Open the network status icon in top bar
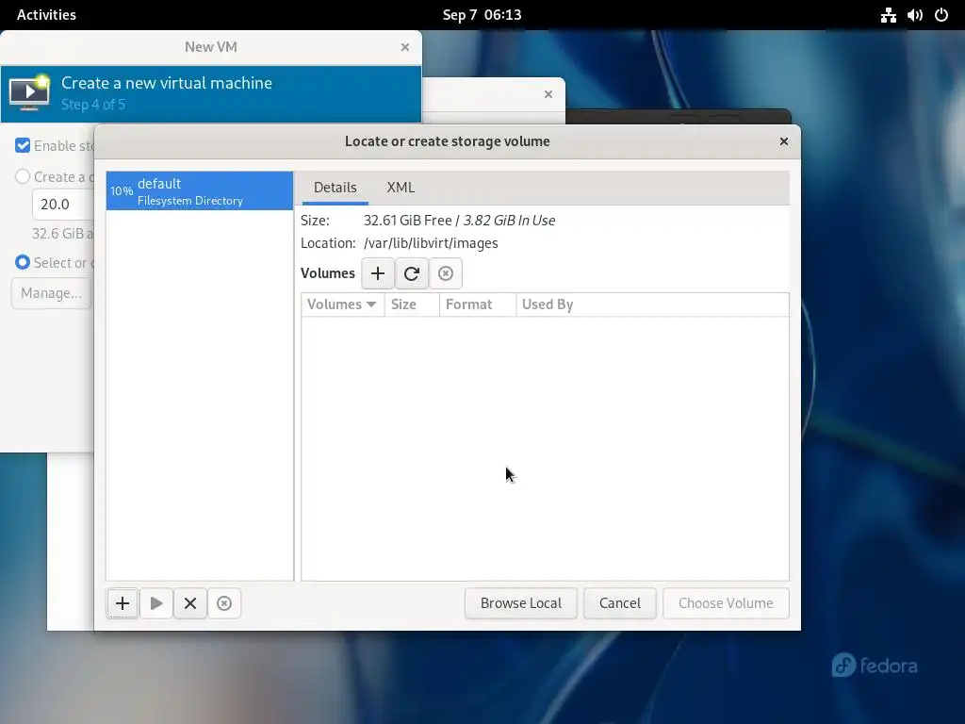965x724 pixels. point(888,15)
